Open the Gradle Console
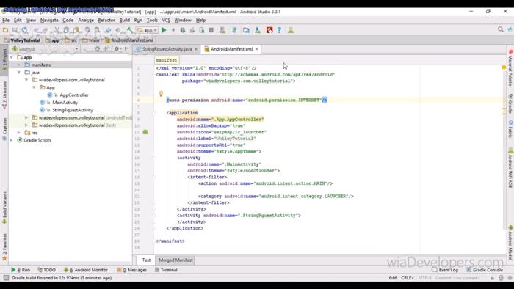The width and height of the screenshot is (514, 289). (x=485, y=270)
